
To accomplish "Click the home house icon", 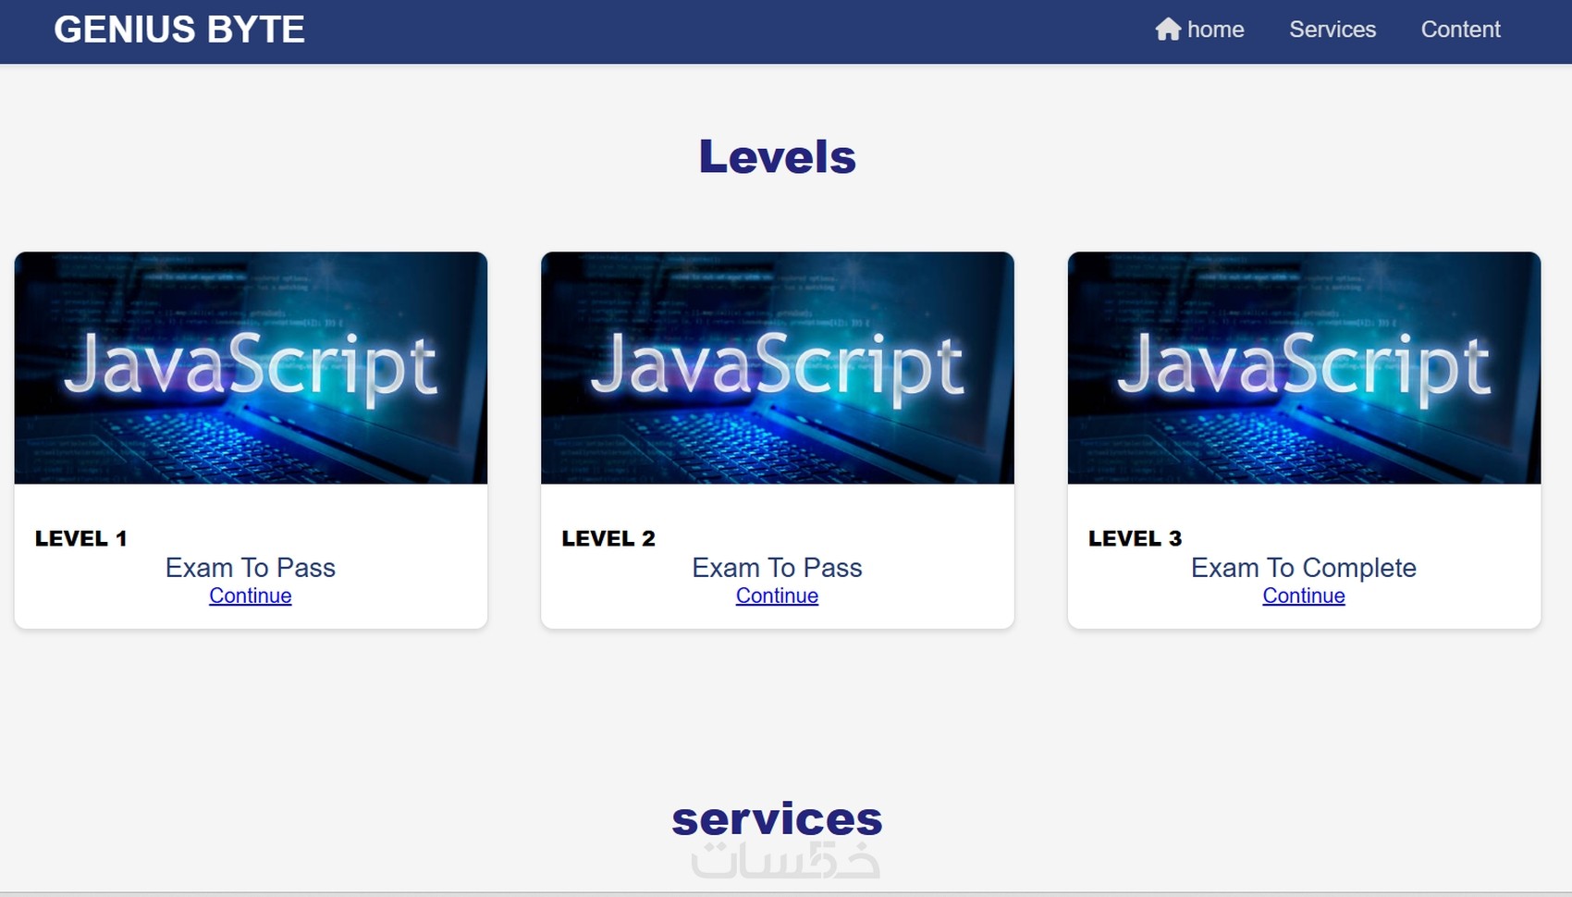I will [x=1167, y=30].
